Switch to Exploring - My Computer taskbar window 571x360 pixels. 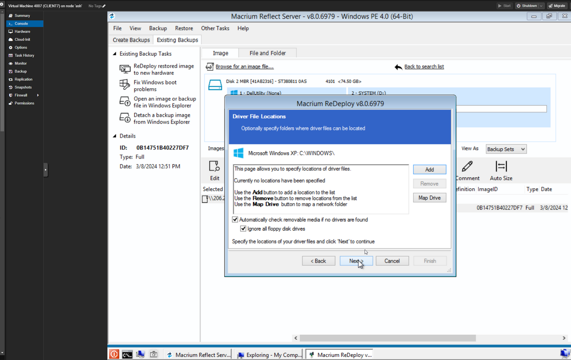click(270, 355)
